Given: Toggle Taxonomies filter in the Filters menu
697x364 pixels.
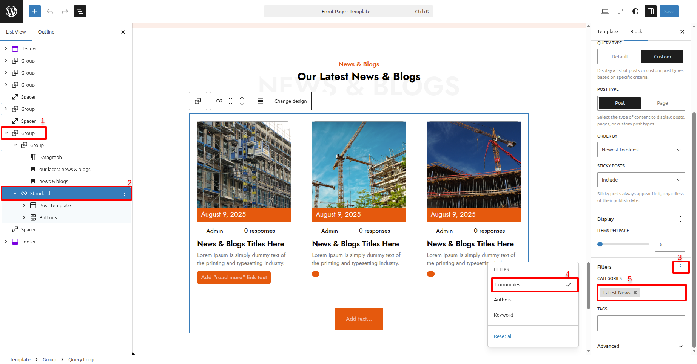Looking at the screenshot, I should click(534, 285).
